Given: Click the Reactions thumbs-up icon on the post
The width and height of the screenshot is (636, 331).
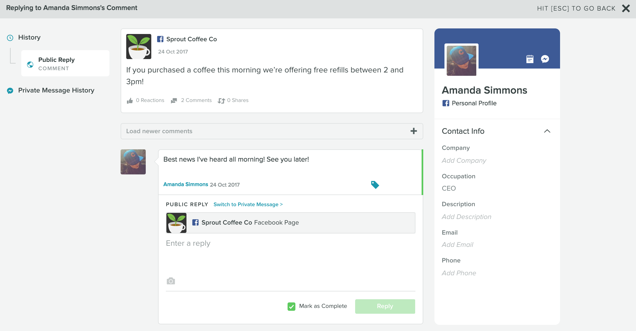Looking at the screenshot, I should (x=130, y=100).
